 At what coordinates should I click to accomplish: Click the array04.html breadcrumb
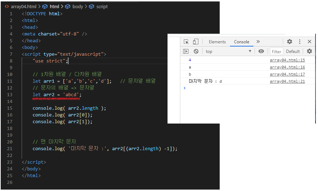pyautogui.click(x=23, y=6)
